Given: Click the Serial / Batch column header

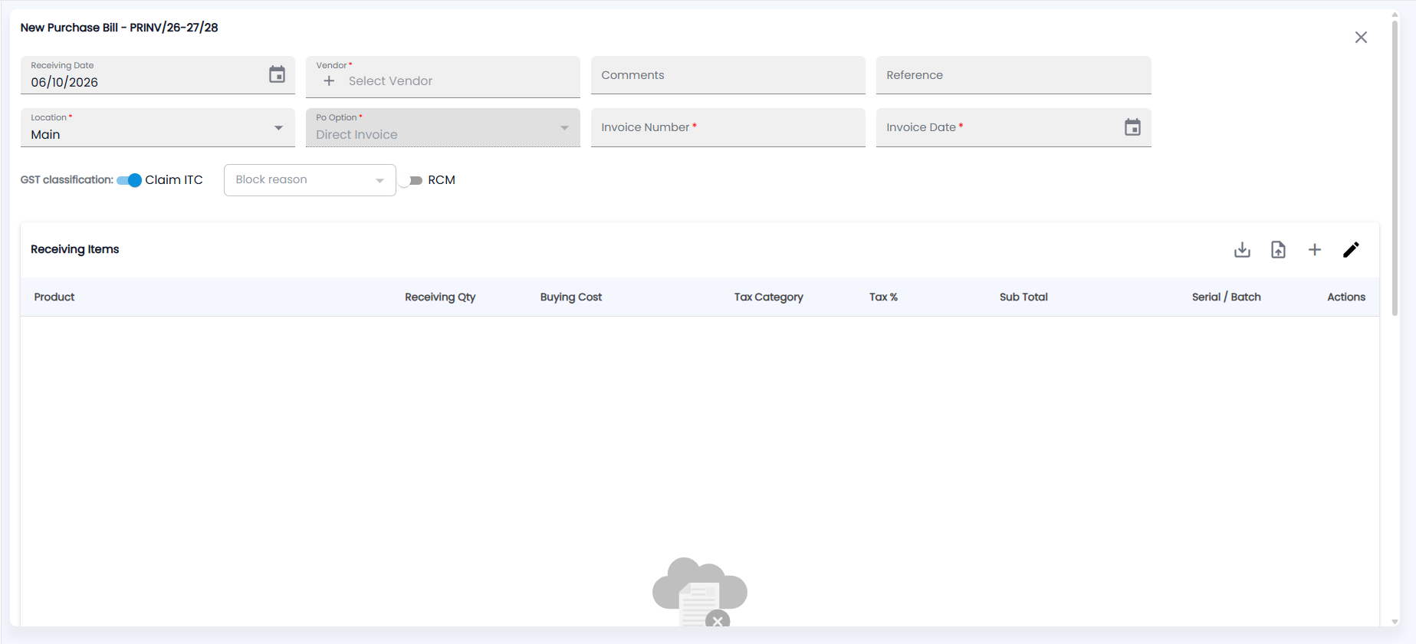Looking at the screenshot, I should coord(1227,297).
